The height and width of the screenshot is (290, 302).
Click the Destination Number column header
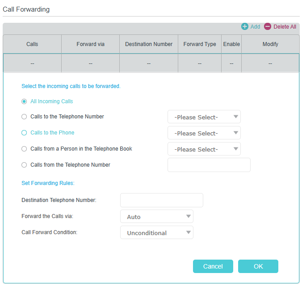(149, 44)
